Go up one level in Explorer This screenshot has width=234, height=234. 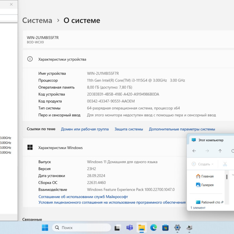[x=220, y=151]
